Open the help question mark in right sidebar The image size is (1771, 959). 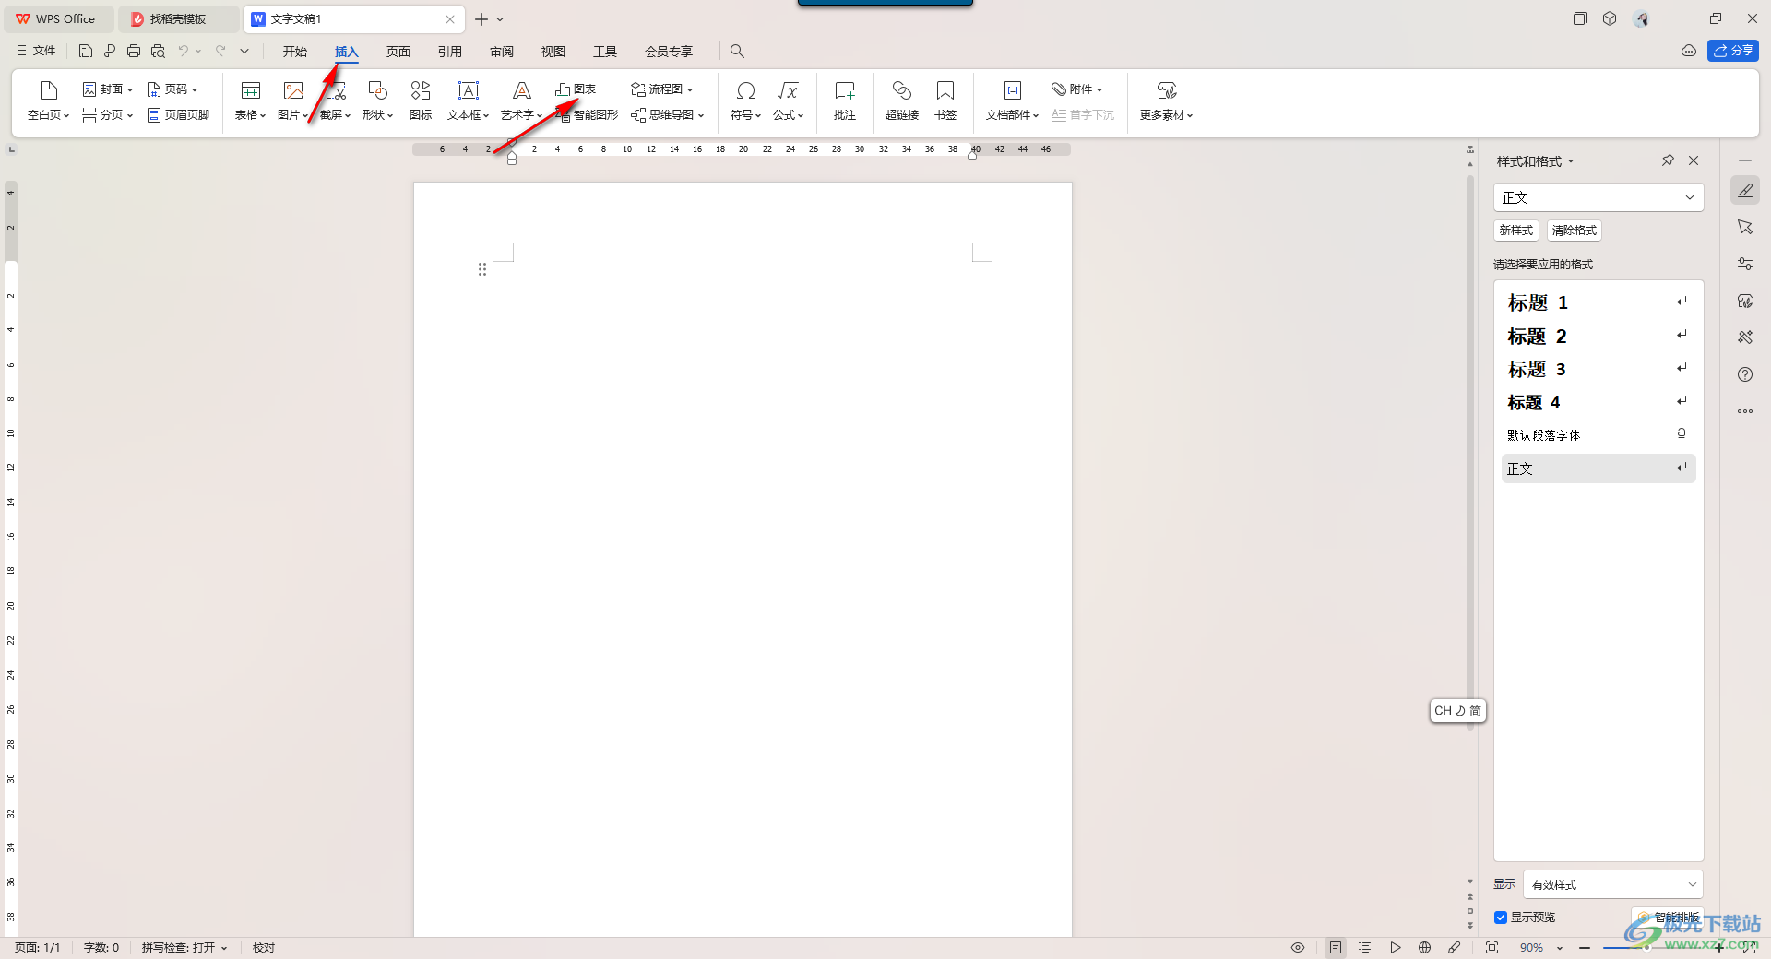[x=1745, y=374]
